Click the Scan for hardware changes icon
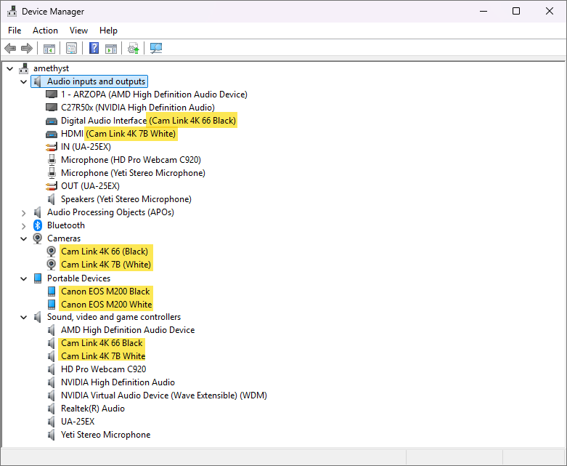 click(156, 48)
